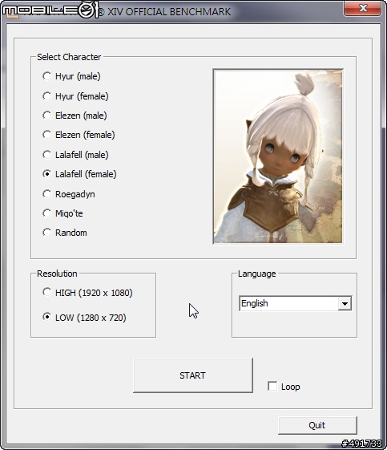Open the Language dropdown arrow
Image resolution: width=387 pixels, height=450 pixels.
pyautogui.click(x=345, y=303)
